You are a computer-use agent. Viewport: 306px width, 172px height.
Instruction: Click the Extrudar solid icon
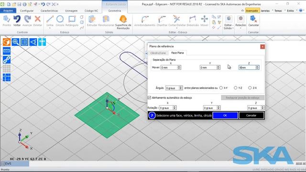click(92, 19)
